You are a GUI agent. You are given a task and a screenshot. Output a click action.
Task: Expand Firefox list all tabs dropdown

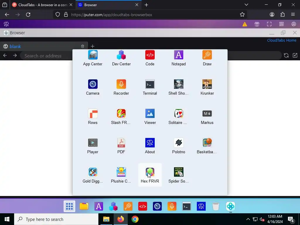[x=246, y=5]
